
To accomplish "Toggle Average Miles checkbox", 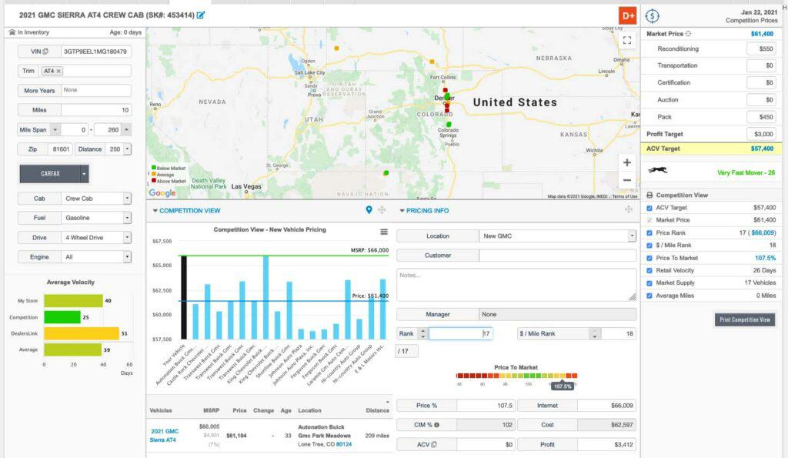I will [649, 296].
